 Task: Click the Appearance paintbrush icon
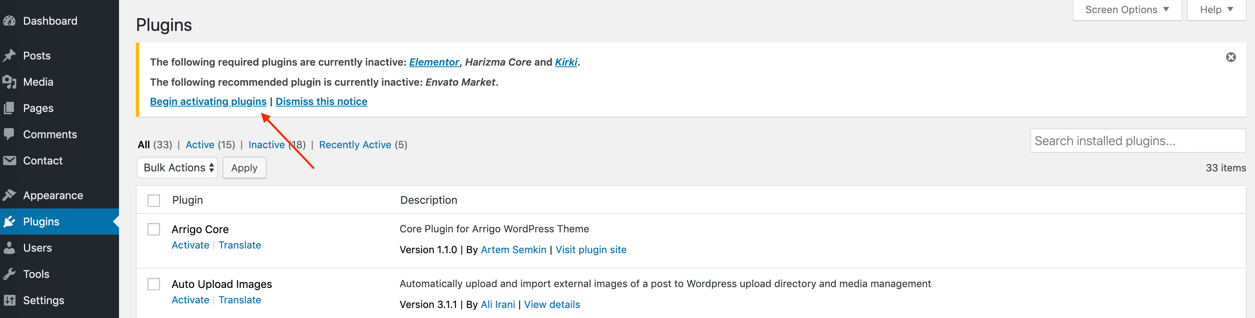coord(9,195)
